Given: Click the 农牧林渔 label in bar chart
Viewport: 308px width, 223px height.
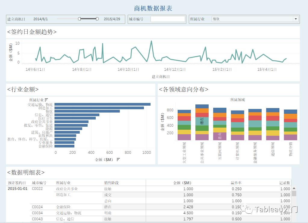Looking at the screenshot, I should (45, 136).
